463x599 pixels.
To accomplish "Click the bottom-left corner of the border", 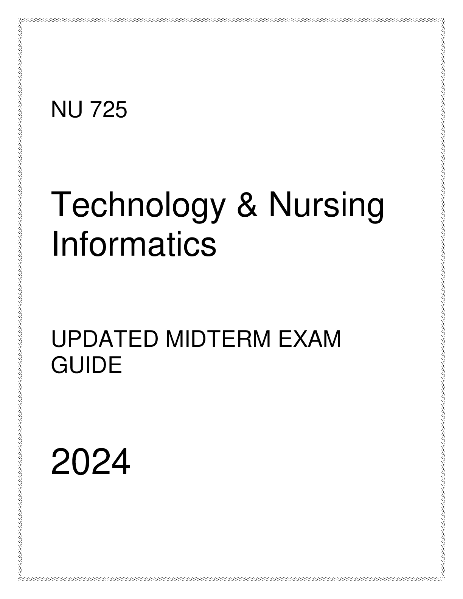I will (x=20, y=580).
